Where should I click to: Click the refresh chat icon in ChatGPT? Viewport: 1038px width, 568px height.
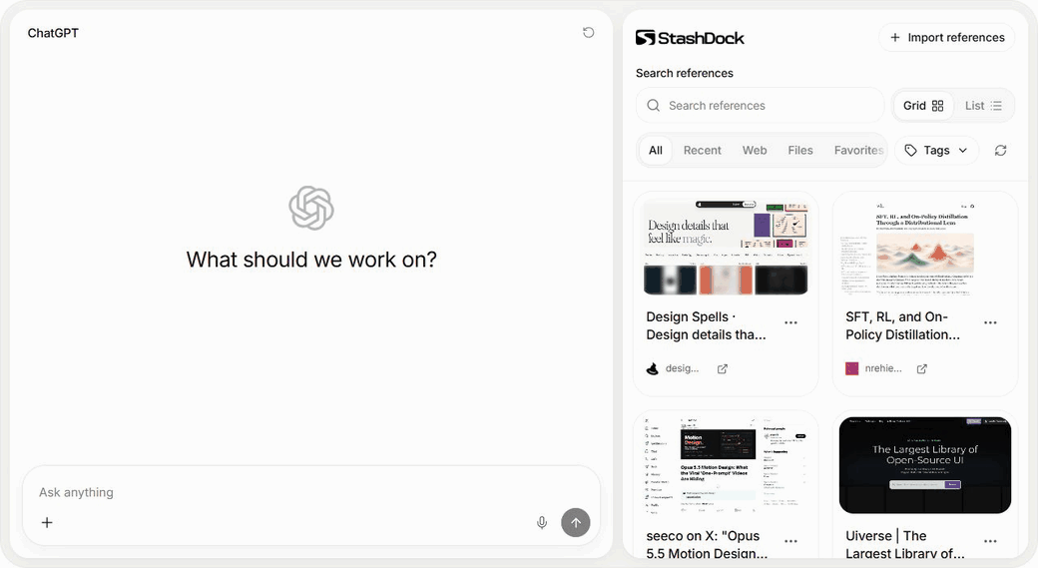click(x=588, y=32)
